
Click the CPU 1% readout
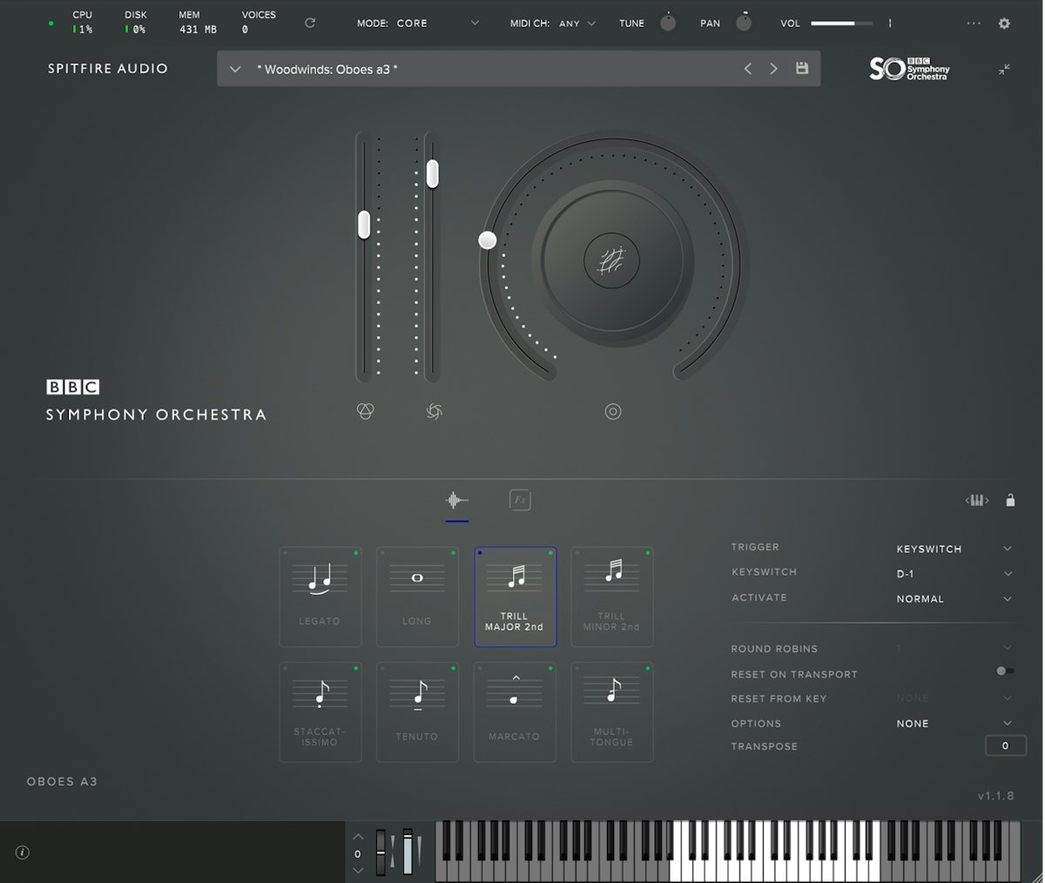(83, 23)
